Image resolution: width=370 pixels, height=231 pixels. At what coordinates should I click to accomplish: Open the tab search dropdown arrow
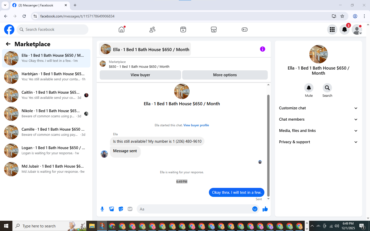(x=5, y=5)
